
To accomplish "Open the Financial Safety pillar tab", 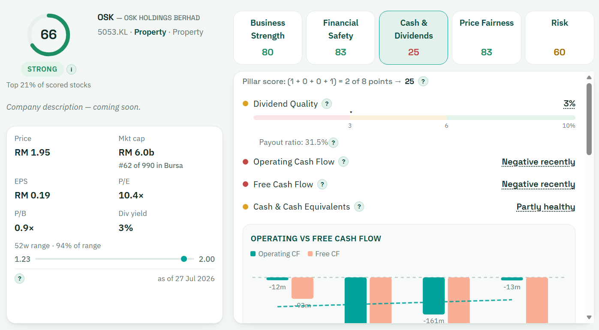I will [x=340, y=38].
